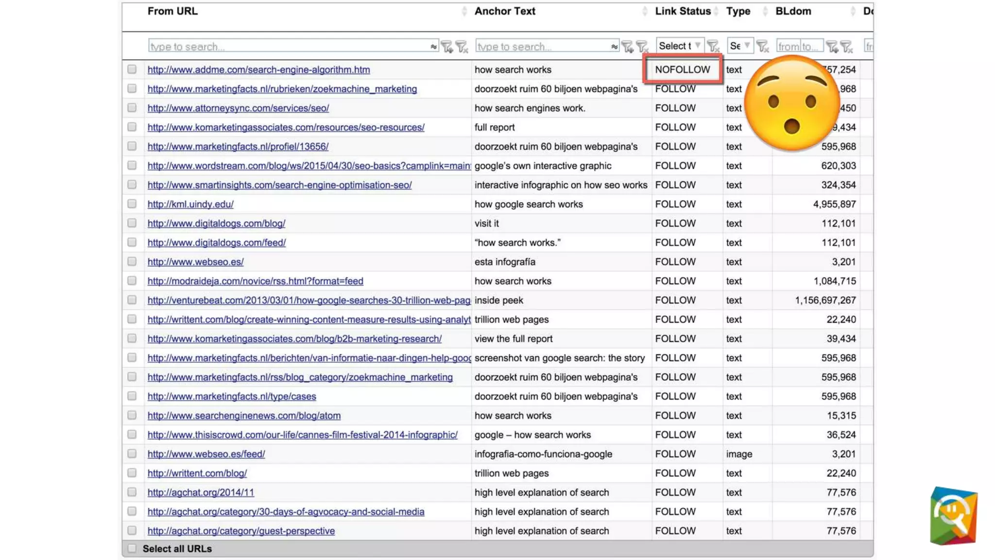Tick the kml.uindy.edu row checkbox
Viewport: 995px width, 560px height.
click(x=132, y=204)
